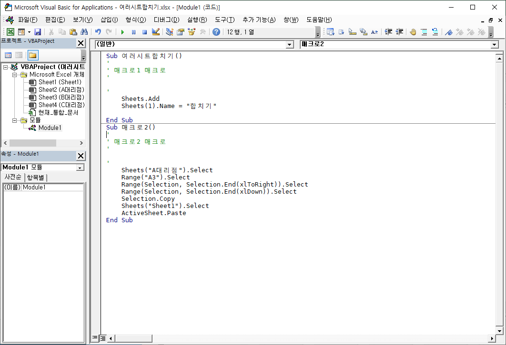
Task: Undo the last edit
Action: point(98,32)
